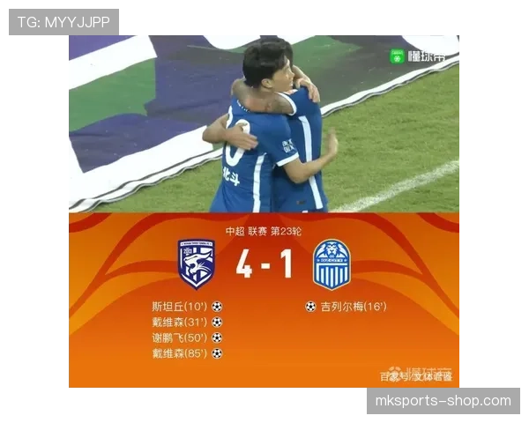Click soccer ball icon beside 吉列尔梅(16')

click(310, 307)
